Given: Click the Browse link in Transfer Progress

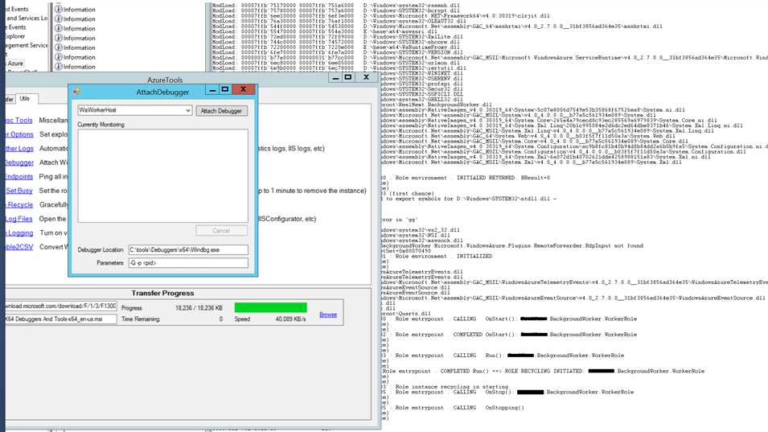Looking at the screenshot, I should [x=327, y=315].
